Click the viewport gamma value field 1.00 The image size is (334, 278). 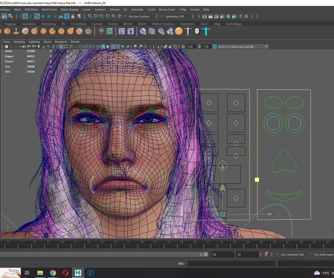(206, 47)
